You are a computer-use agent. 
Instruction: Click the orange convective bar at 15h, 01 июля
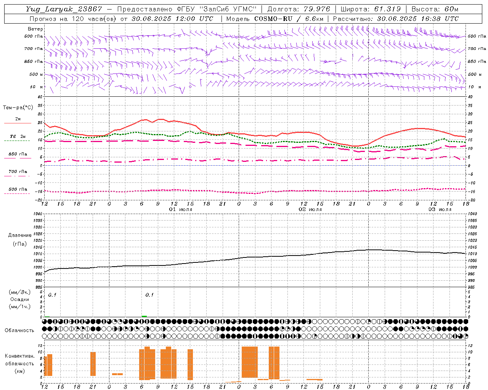click(x=190, y=364)
